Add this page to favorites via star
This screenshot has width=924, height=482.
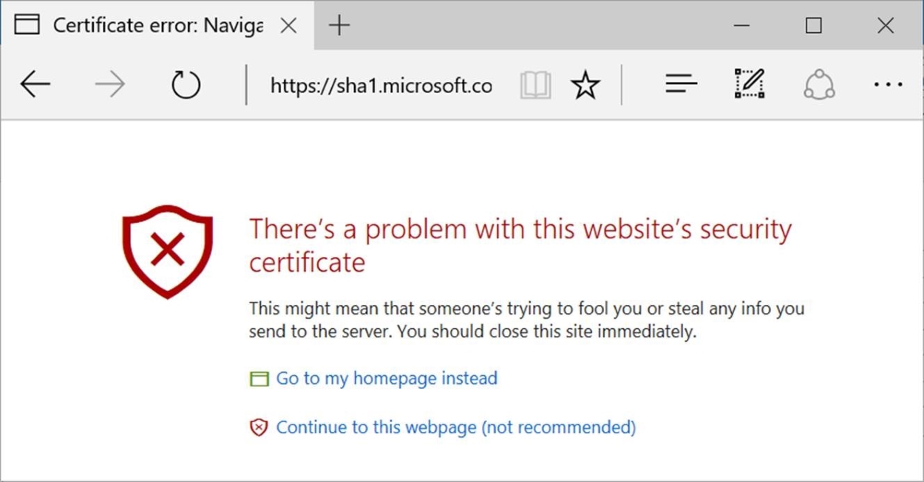pos(585,84)
